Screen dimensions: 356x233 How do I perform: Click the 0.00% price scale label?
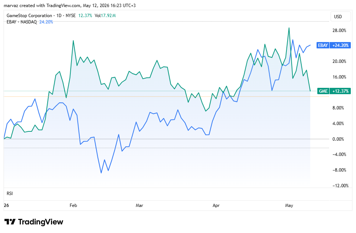(338, 139)
